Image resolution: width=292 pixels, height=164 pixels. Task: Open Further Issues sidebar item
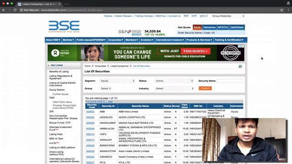click(x=61, y=94)
